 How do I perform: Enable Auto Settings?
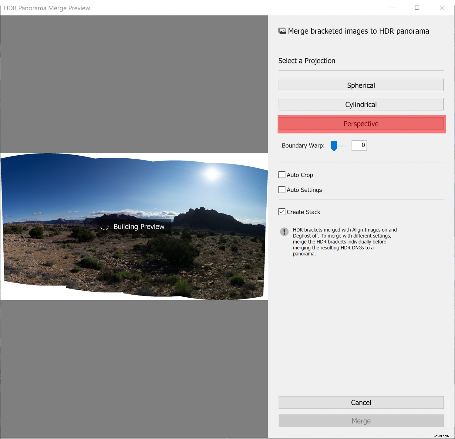pos(281,189)
